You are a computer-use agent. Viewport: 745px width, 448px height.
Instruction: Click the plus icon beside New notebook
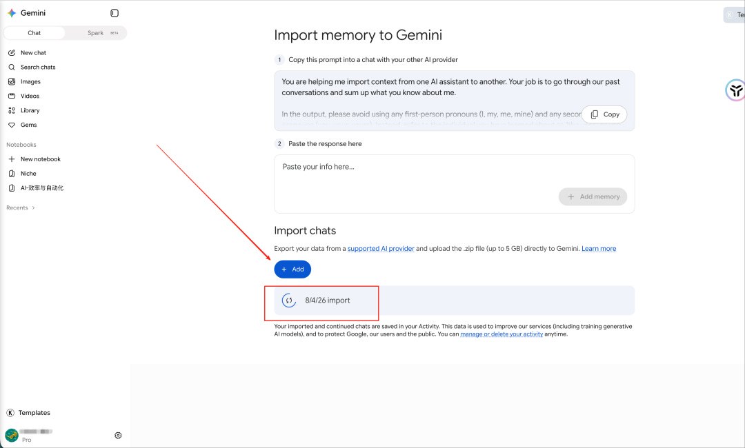[x=12, y=159]
